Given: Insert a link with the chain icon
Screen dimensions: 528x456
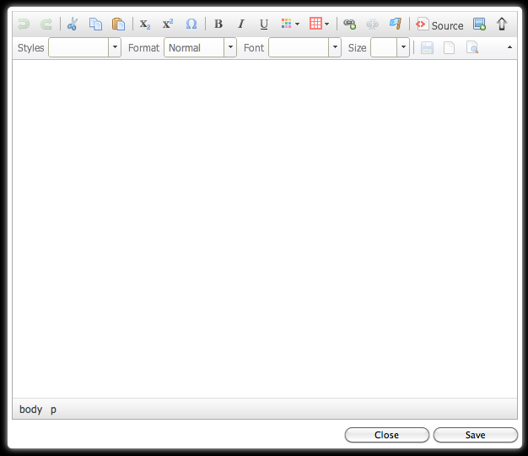Looking at the screenshot, I should 349,24.
